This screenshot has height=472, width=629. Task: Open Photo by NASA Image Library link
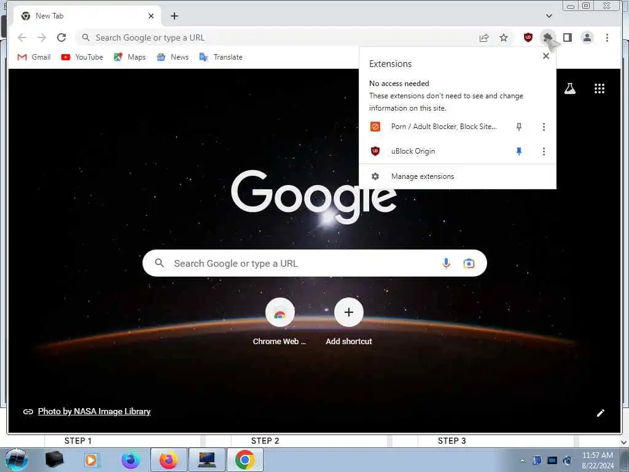click(x=94, y=411)
